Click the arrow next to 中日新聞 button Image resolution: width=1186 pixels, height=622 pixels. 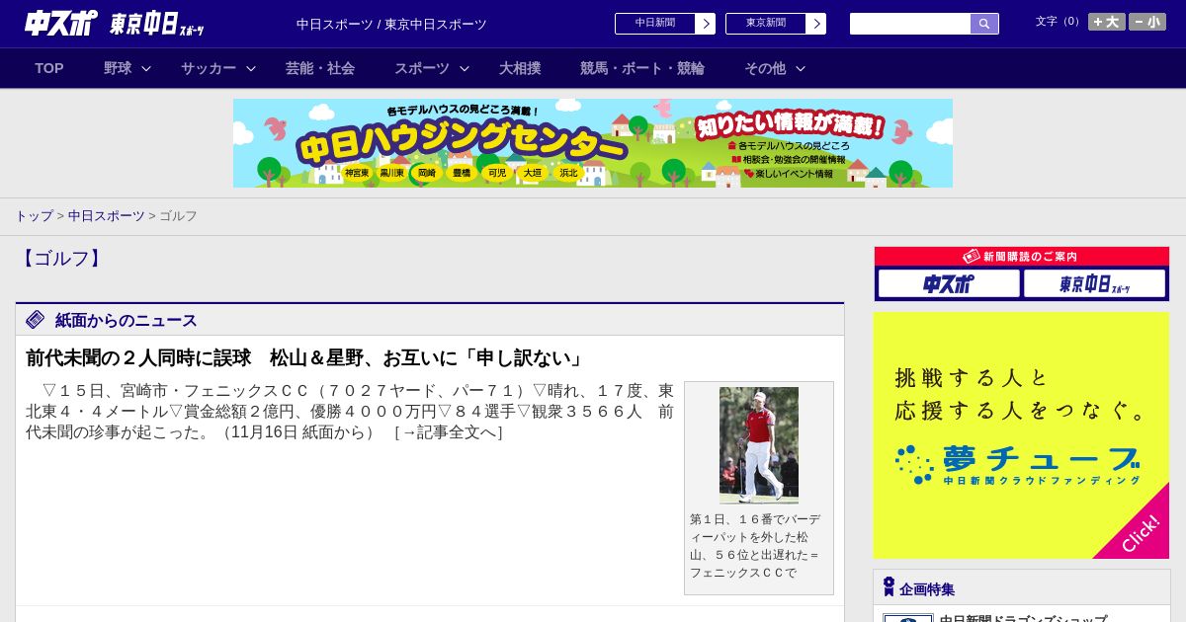[705, 24]
